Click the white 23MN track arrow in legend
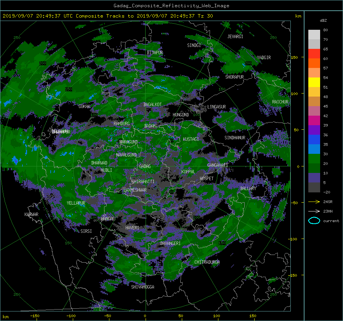343x321 pixels. pos(314,211)
